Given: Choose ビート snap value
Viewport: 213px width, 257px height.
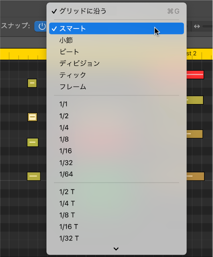Looking at the screenshot, I should click(116, 52).
